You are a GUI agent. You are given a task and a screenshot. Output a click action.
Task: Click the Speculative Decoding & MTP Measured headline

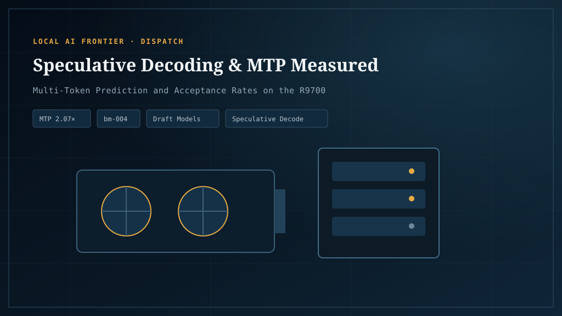point(205,65)
